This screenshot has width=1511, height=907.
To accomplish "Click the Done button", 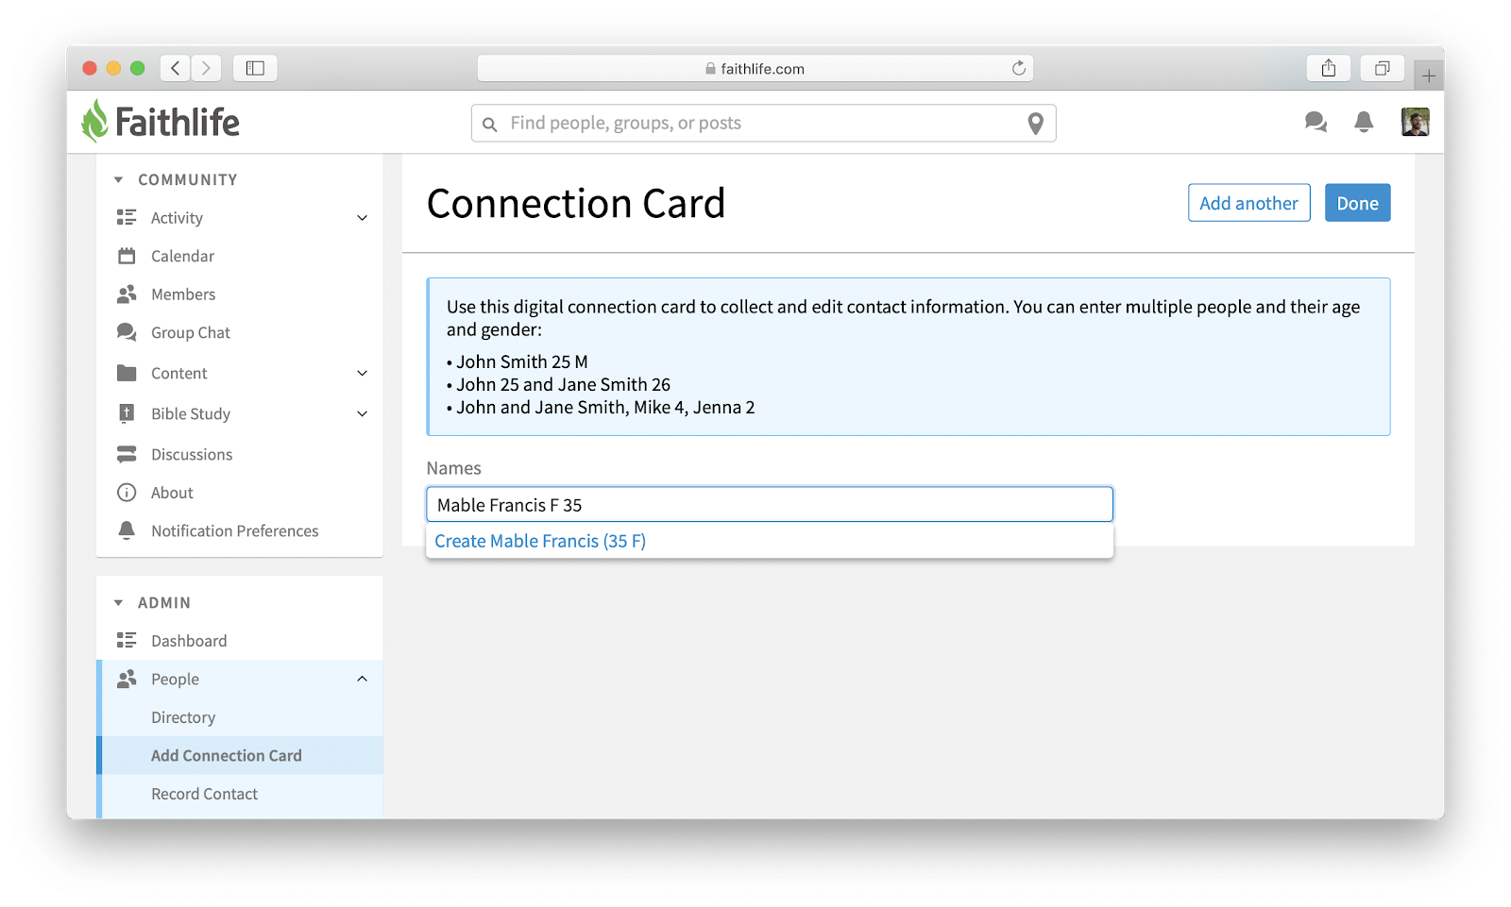I will click(1357, 203).
